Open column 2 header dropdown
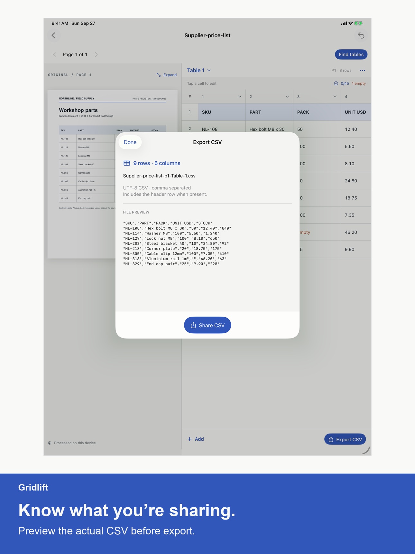Image resolution: width=415 pixels, height=554 pixels. click(x=287, y=97)
